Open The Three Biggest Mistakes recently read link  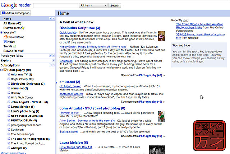point(199,26)
